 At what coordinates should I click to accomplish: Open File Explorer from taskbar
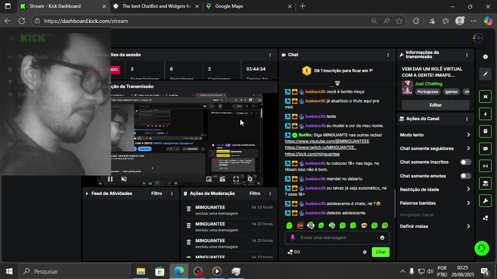point(141,271)
